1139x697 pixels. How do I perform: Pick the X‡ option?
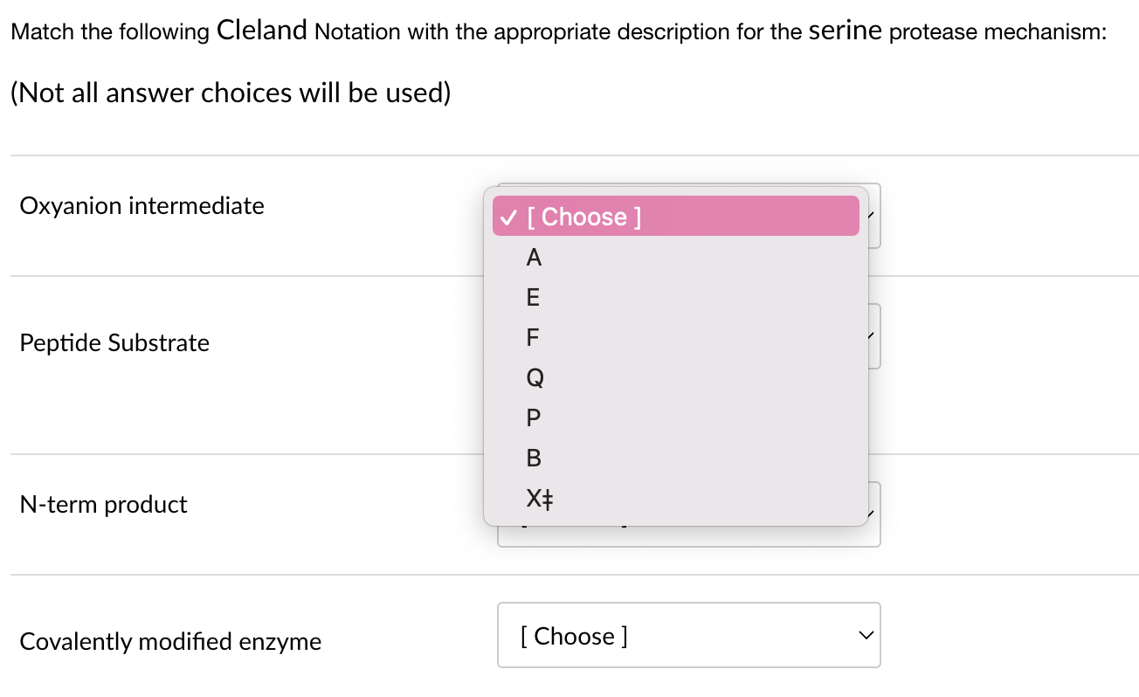541,500
